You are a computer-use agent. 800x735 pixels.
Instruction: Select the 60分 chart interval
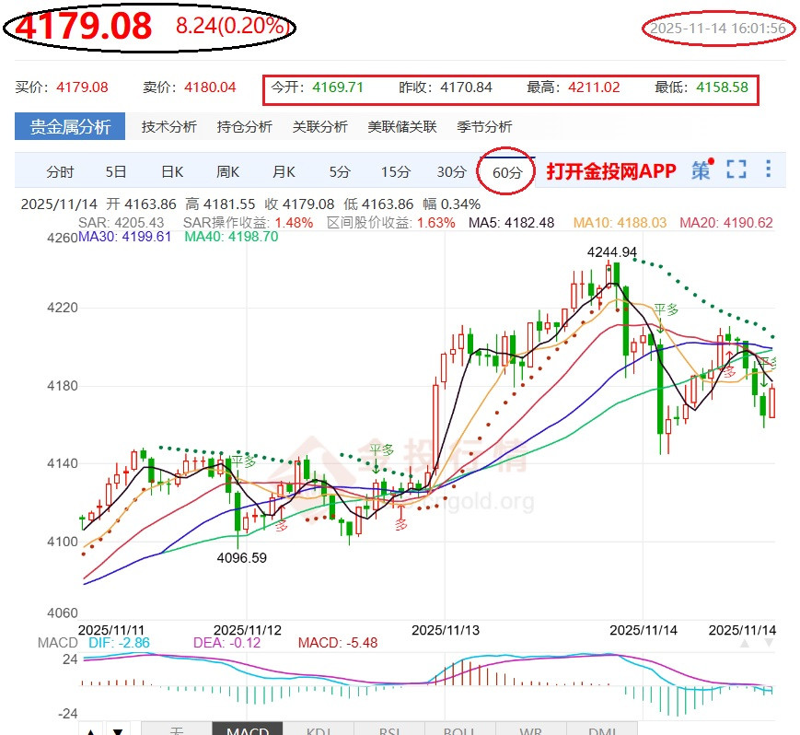click(507, 171)
